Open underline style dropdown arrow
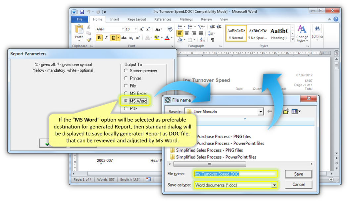This screenshot has height=202, width=349. point(118,38)
